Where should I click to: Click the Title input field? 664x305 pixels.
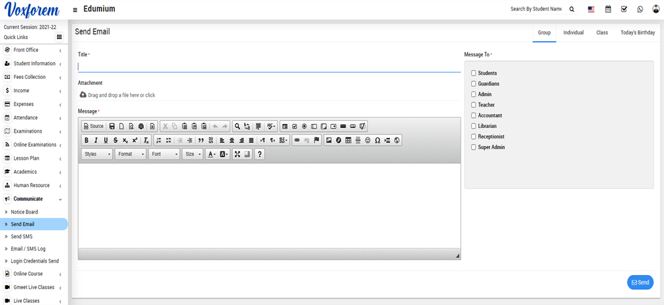click(x=269, y=66)
